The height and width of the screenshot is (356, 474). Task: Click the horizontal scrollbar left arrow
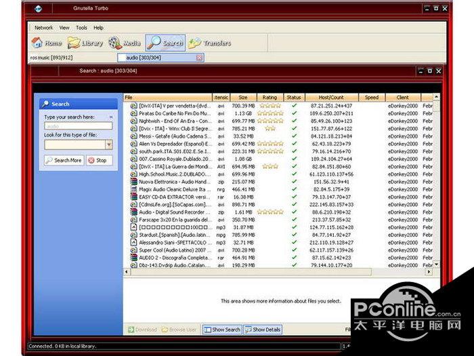[127, 271]
